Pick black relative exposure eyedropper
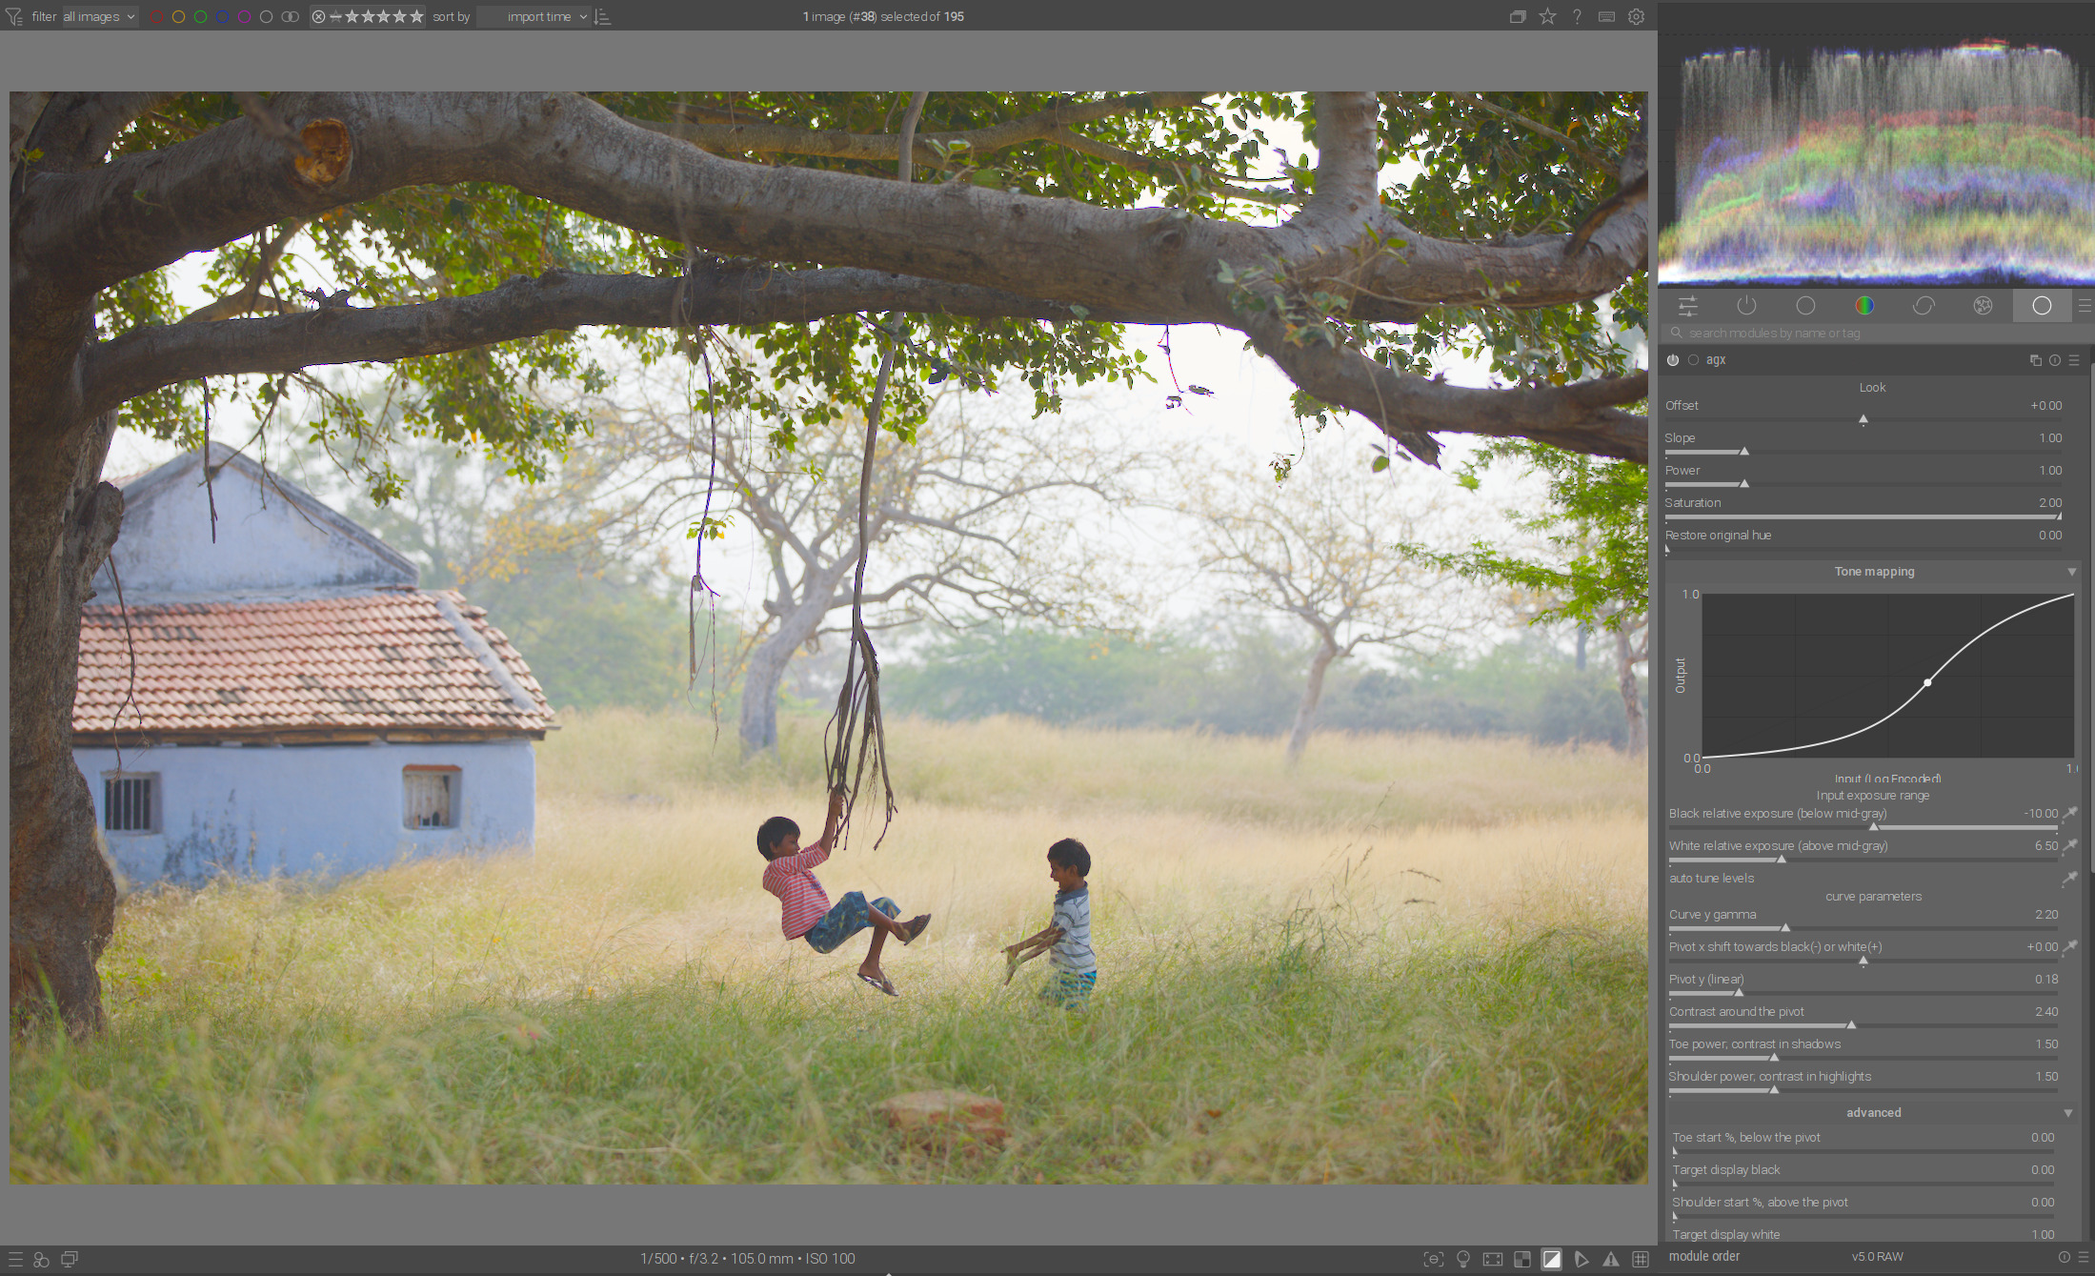2095x1276 pixels. pyautogui.click(x=2070, y=814)
